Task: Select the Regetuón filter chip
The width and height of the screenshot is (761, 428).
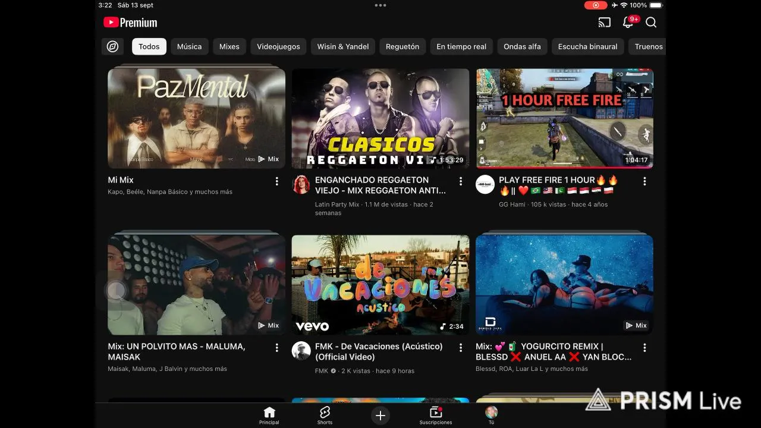Action: pyautogui.click(x=402, y=46)
